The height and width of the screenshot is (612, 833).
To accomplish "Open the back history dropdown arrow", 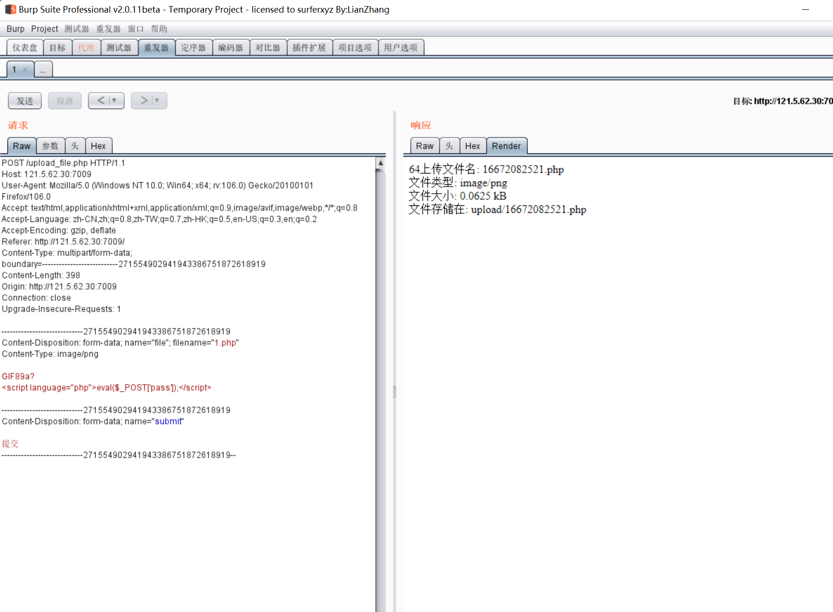I will tap(114, 101).
